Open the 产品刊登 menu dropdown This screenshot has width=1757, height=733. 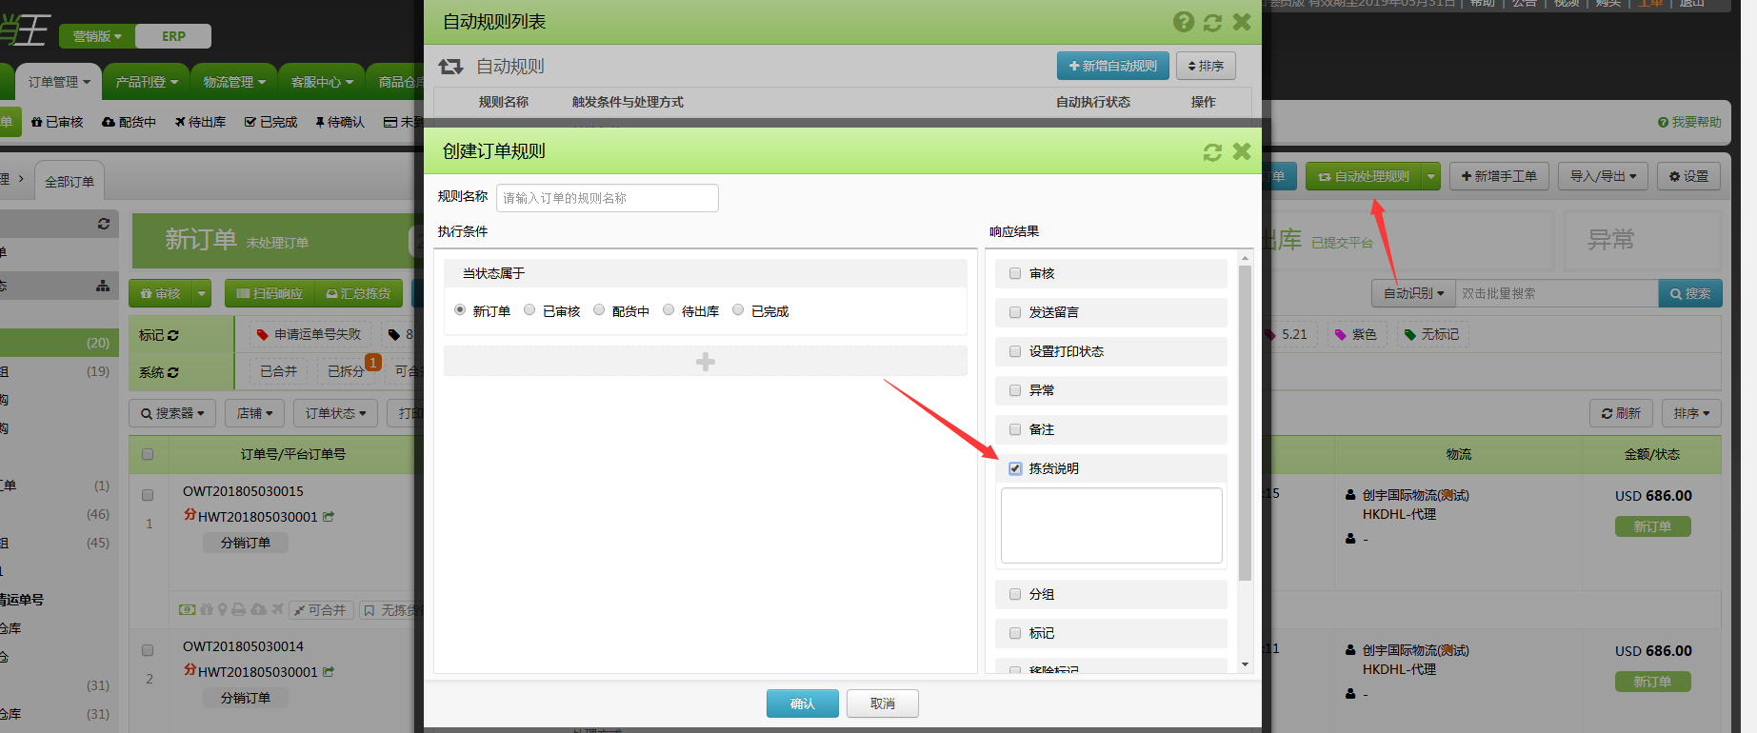point(147,83)
